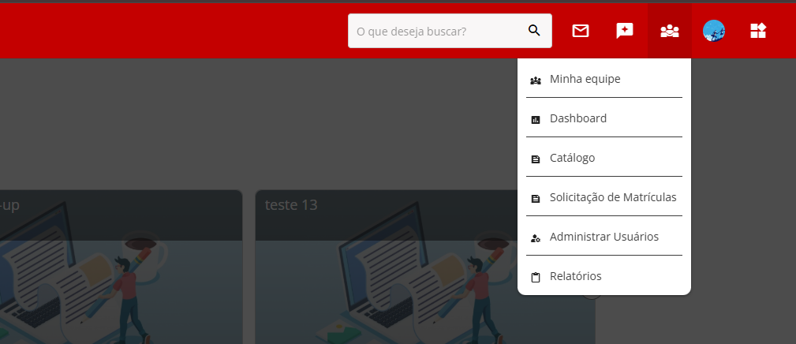Viewport: 796px width, 344px height.
Task: Go to 'Relatórios' text link
Action: [x=575, y=276]
